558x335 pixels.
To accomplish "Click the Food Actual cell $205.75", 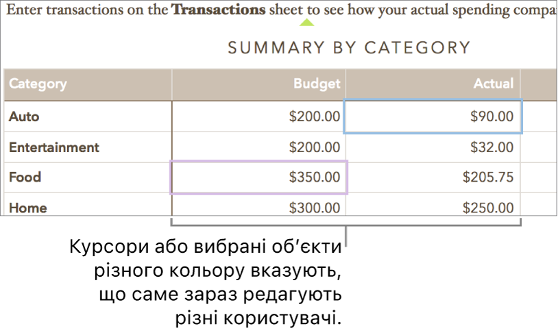I will click(433, 177).
